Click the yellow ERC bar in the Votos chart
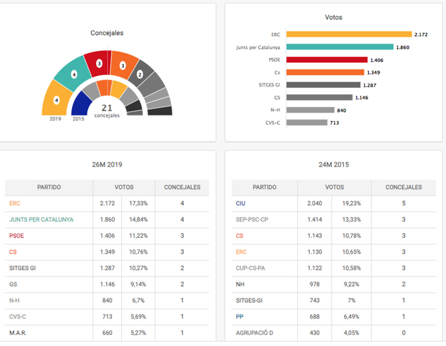The image size is (446, 346). pos(349,35)
